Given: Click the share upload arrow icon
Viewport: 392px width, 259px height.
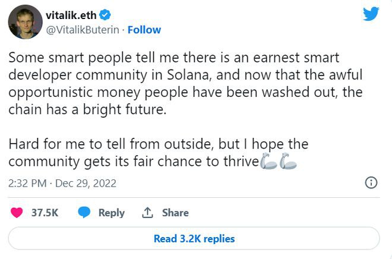Looking at the screenshot, I should point(147,212).
